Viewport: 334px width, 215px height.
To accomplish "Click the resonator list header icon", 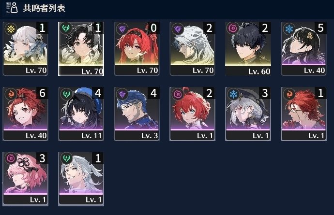I will tap(12, 8).
